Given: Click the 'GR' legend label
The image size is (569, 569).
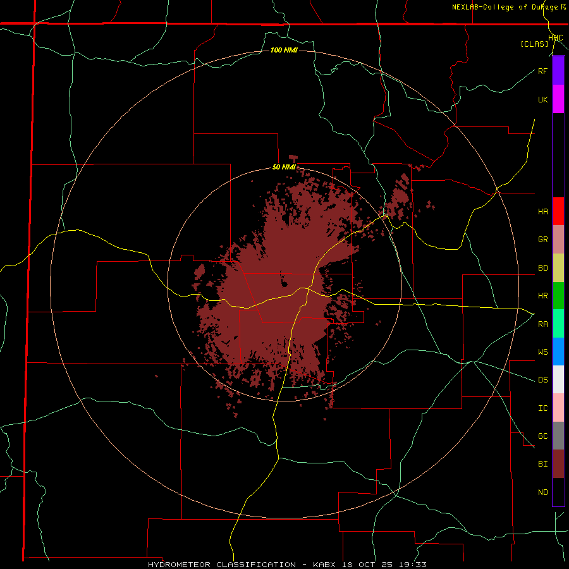Looking at the screenshot, I should [542, 240].
